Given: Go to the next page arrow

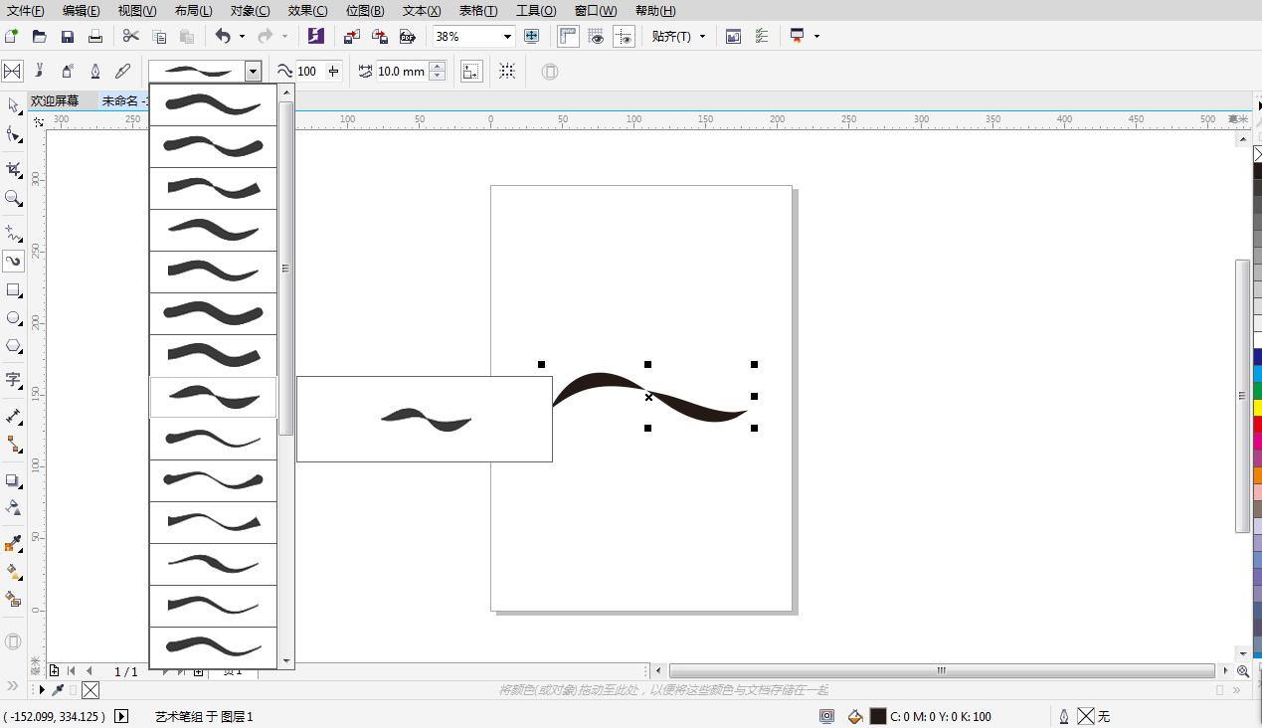Looking at the screenshot, I should click(x=165, y=671).
